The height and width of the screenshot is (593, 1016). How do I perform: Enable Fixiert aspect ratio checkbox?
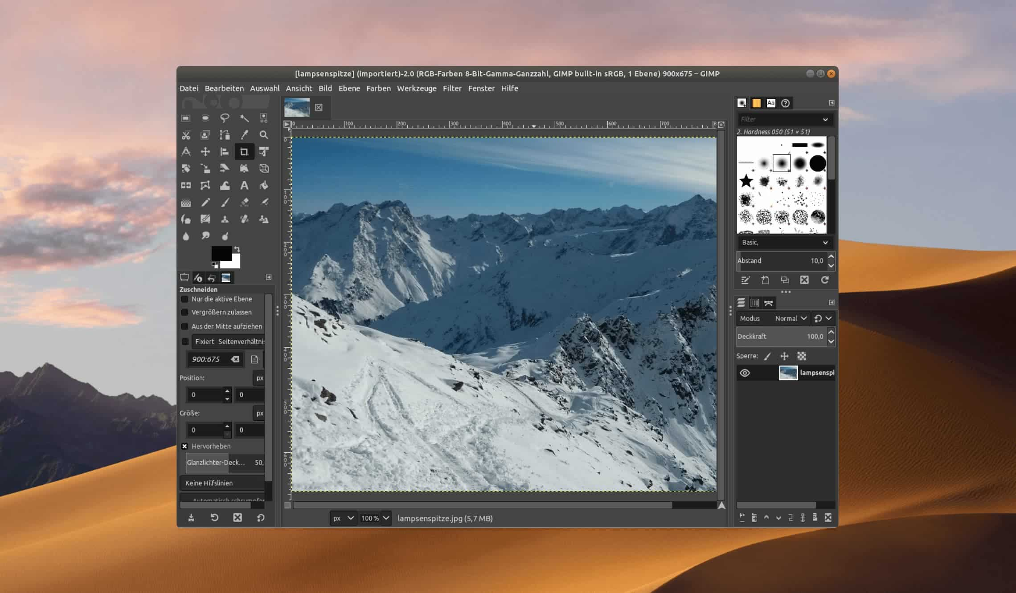185,341
